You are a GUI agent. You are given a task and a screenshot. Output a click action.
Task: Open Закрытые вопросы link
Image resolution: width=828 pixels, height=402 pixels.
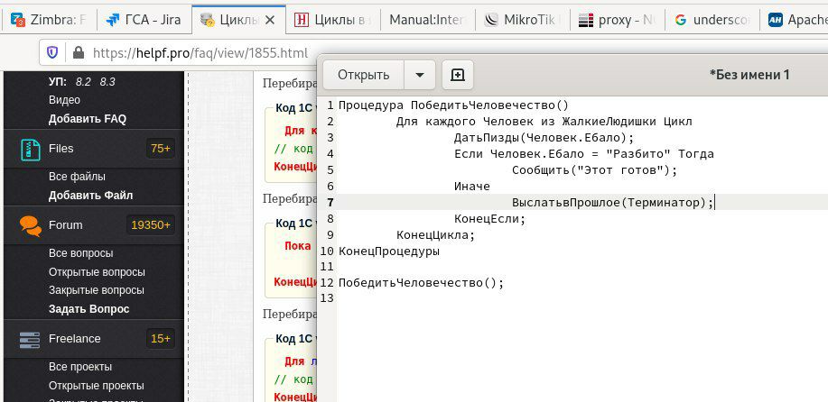click(x=96, y=290)
